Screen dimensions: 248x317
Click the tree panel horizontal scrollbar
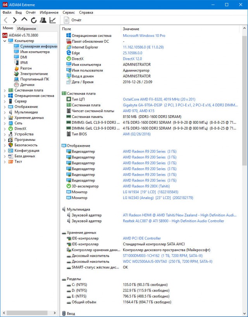click(27, 313)
